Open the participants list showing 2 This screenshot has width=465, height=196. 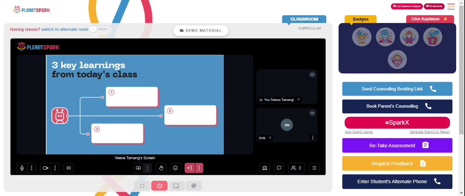[x=297, y=168]
